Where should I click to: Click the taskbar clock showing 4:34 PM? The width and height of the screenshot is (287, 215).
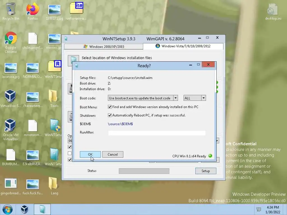pos(273,210)
